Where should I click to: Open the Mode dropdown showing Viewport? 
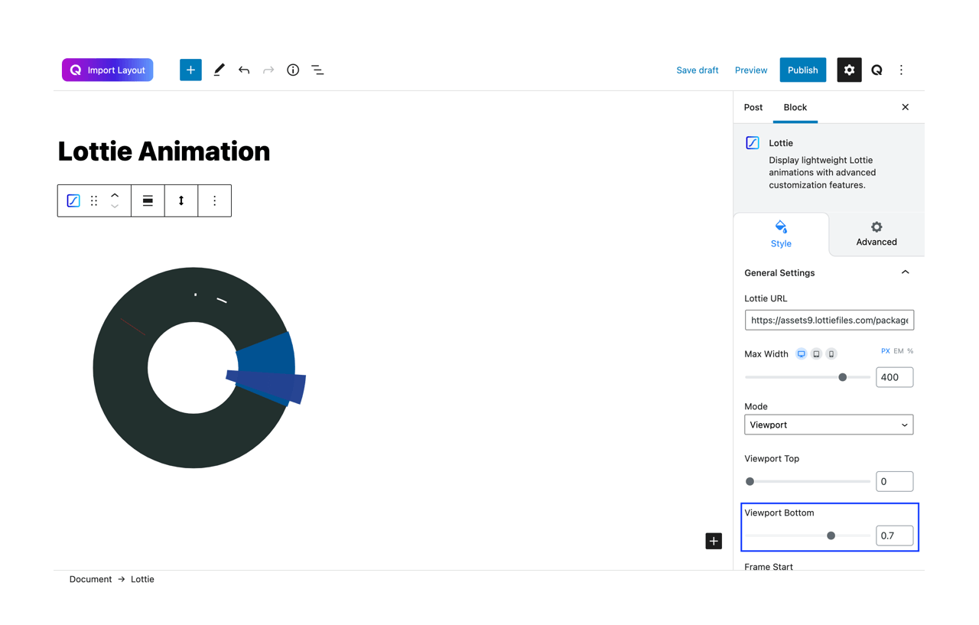click(829, 425)
